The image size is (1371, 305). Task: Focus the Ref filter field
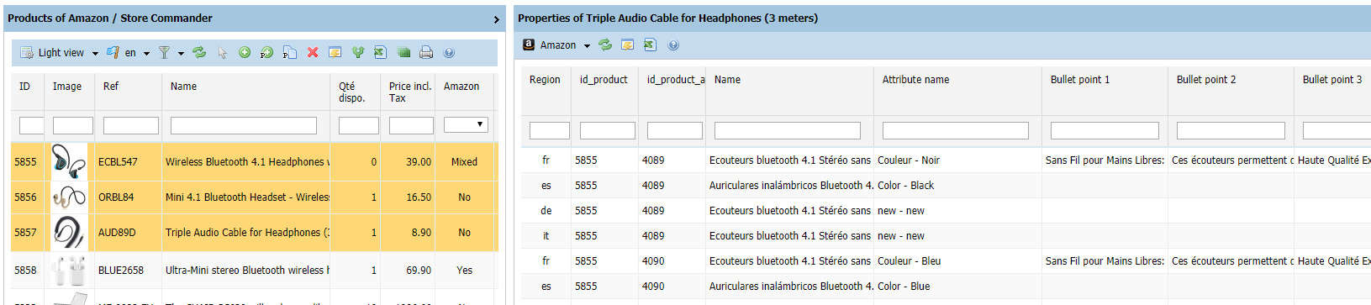[130, 125]
